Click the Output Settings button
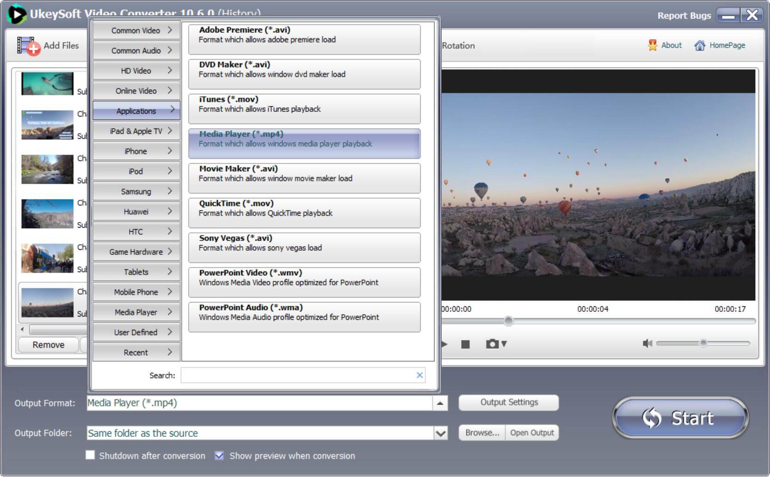The height and width of the screenshot is (477, 770). [509, 403]
